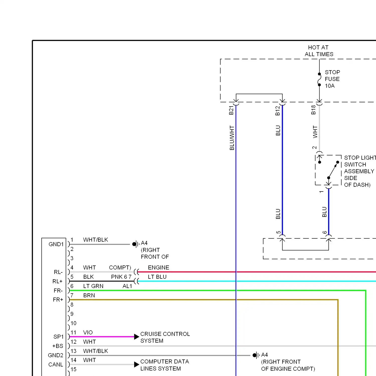Click the B18 connector label
Viewport: 376px width, 376px height.
tap(313, 110)
